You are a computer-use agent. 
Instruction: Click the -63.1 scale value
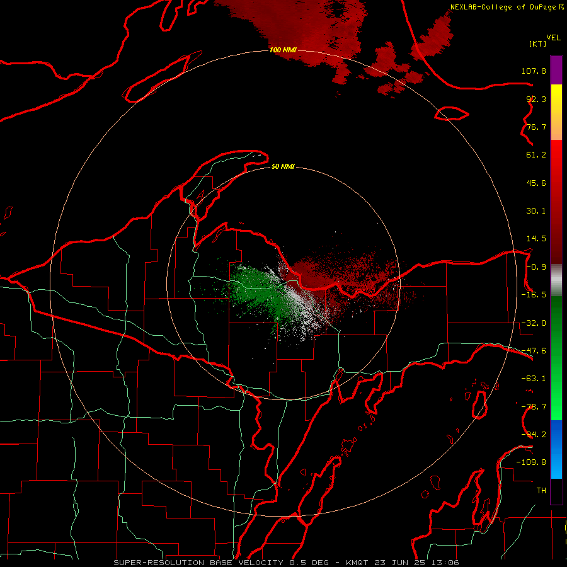point(534,379)
